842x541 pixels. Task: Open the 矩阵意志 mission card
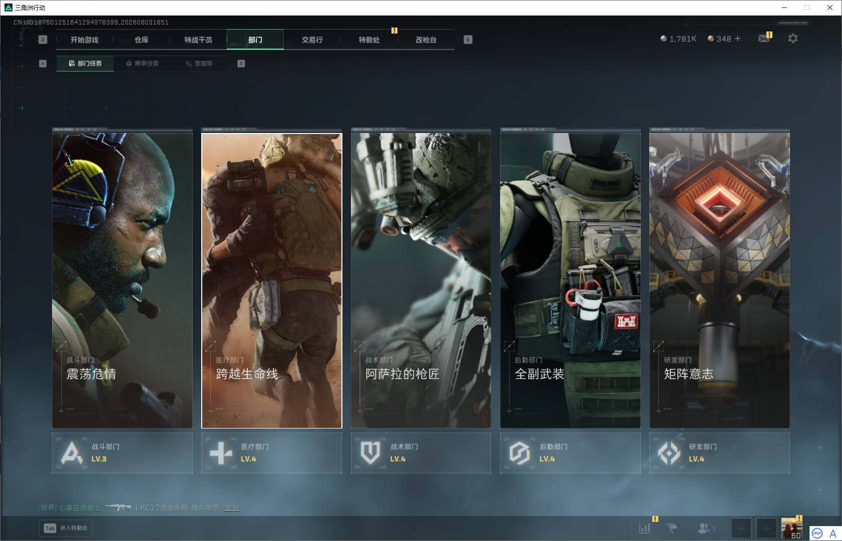(x=719, y=280)
